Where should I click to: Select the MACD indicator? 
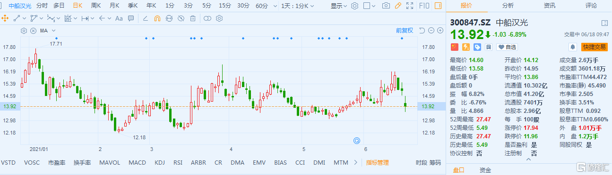[x=138, y=162]
